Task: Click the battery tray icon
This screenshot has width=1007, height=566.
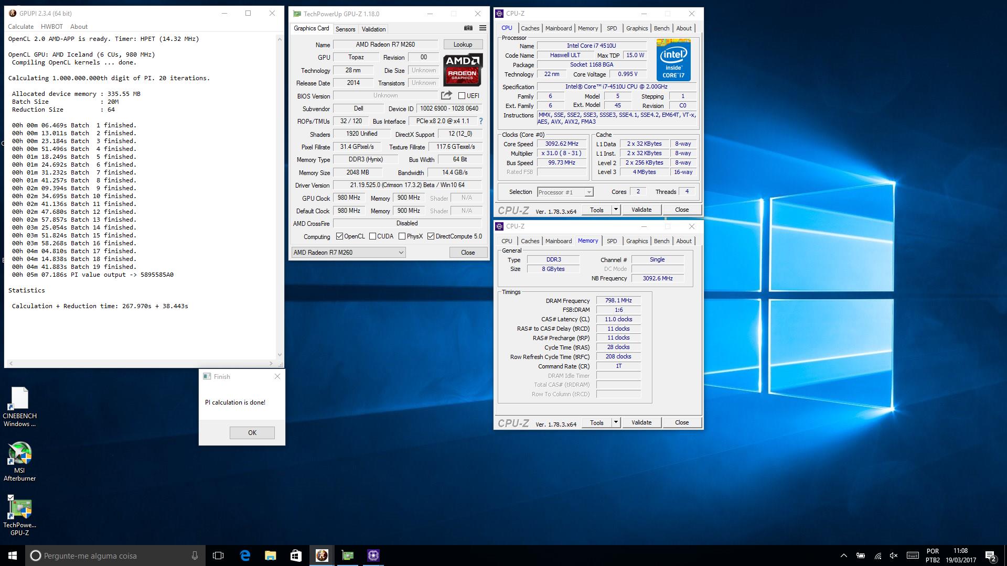Action: coord(861,556)
